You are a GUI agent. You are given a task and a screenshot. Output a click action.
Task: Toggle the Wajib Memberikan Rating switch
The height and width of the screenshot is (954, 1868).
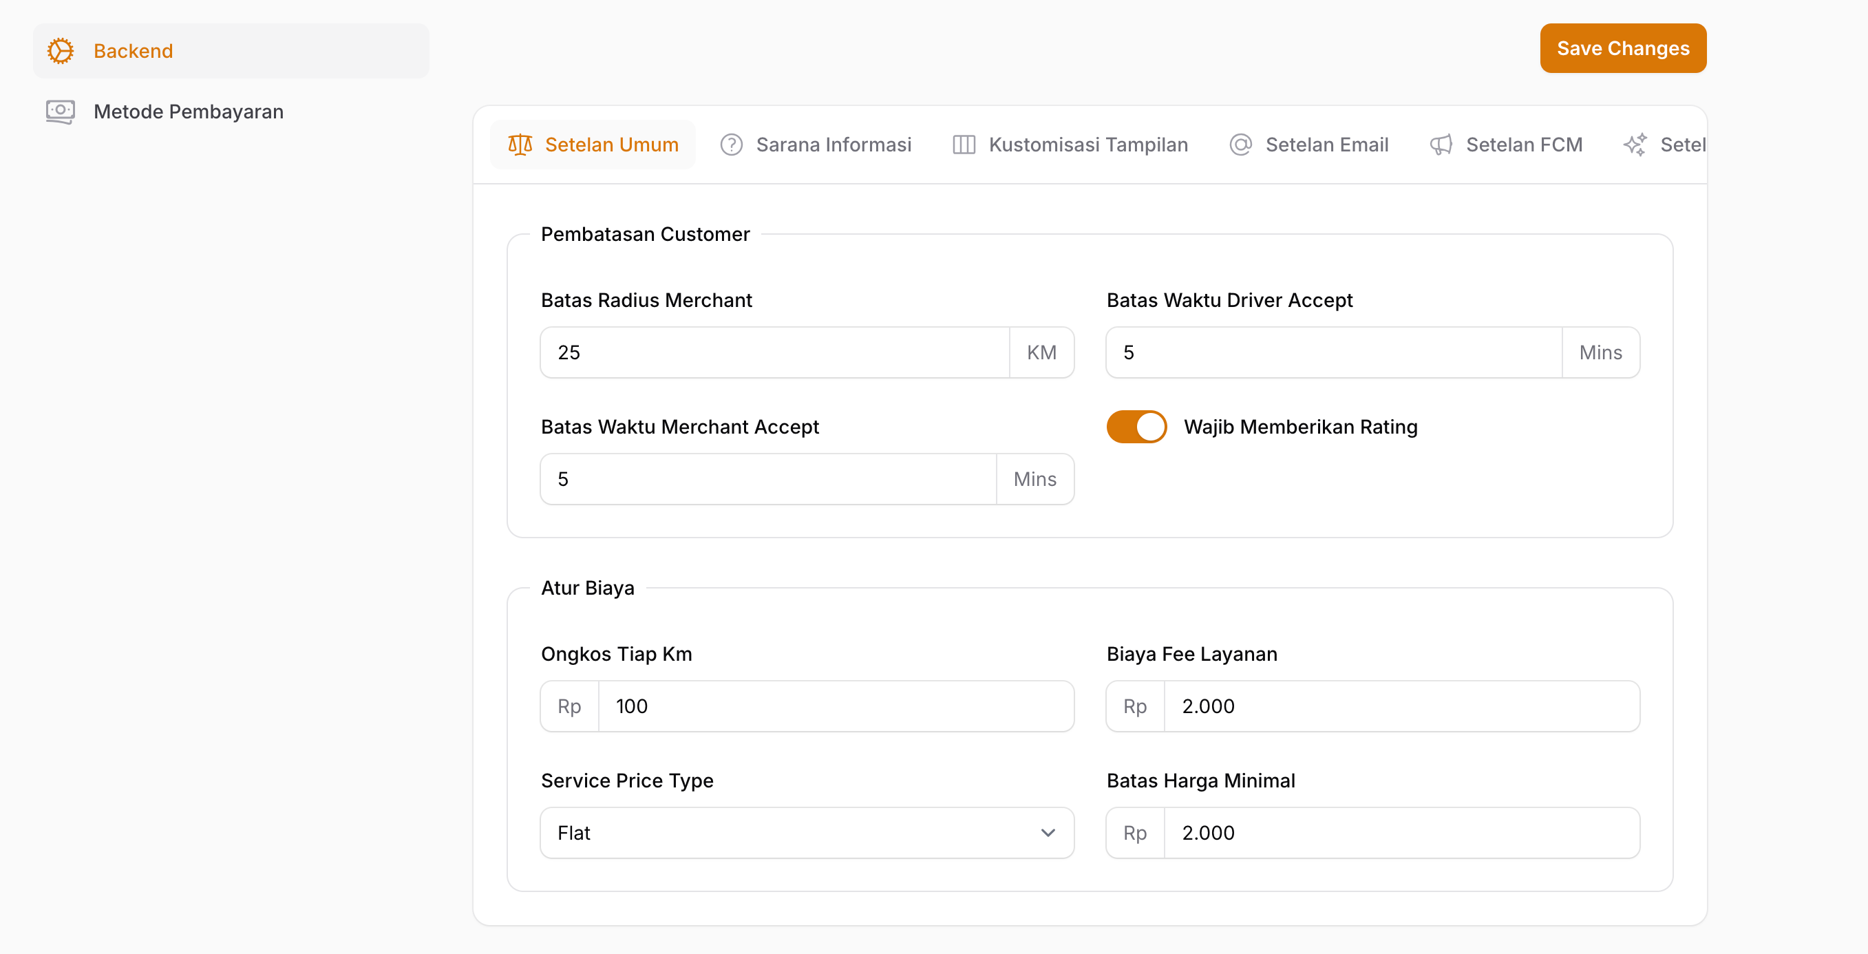pyautogui.click(x=1136, y=427)
